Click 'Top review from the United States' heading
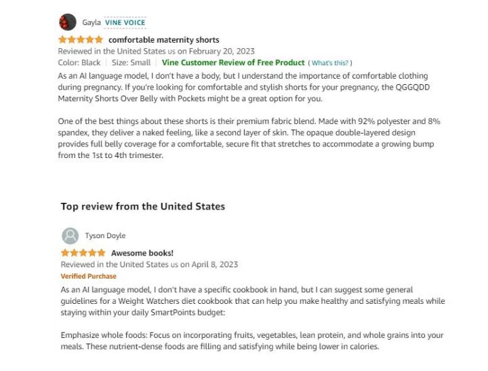 143,207
